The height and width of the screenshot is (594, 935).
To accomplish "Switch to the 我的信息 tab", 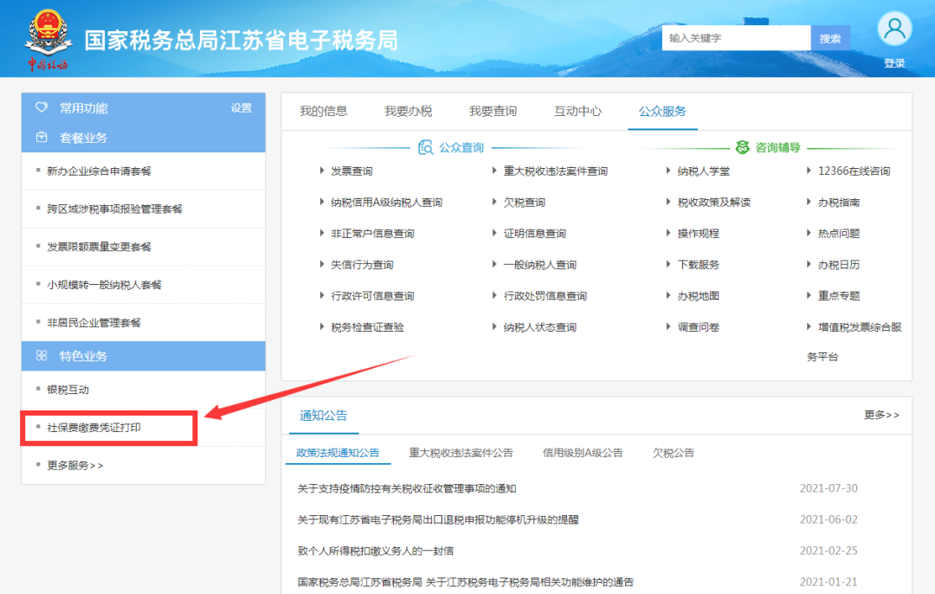I will point(323,111).
